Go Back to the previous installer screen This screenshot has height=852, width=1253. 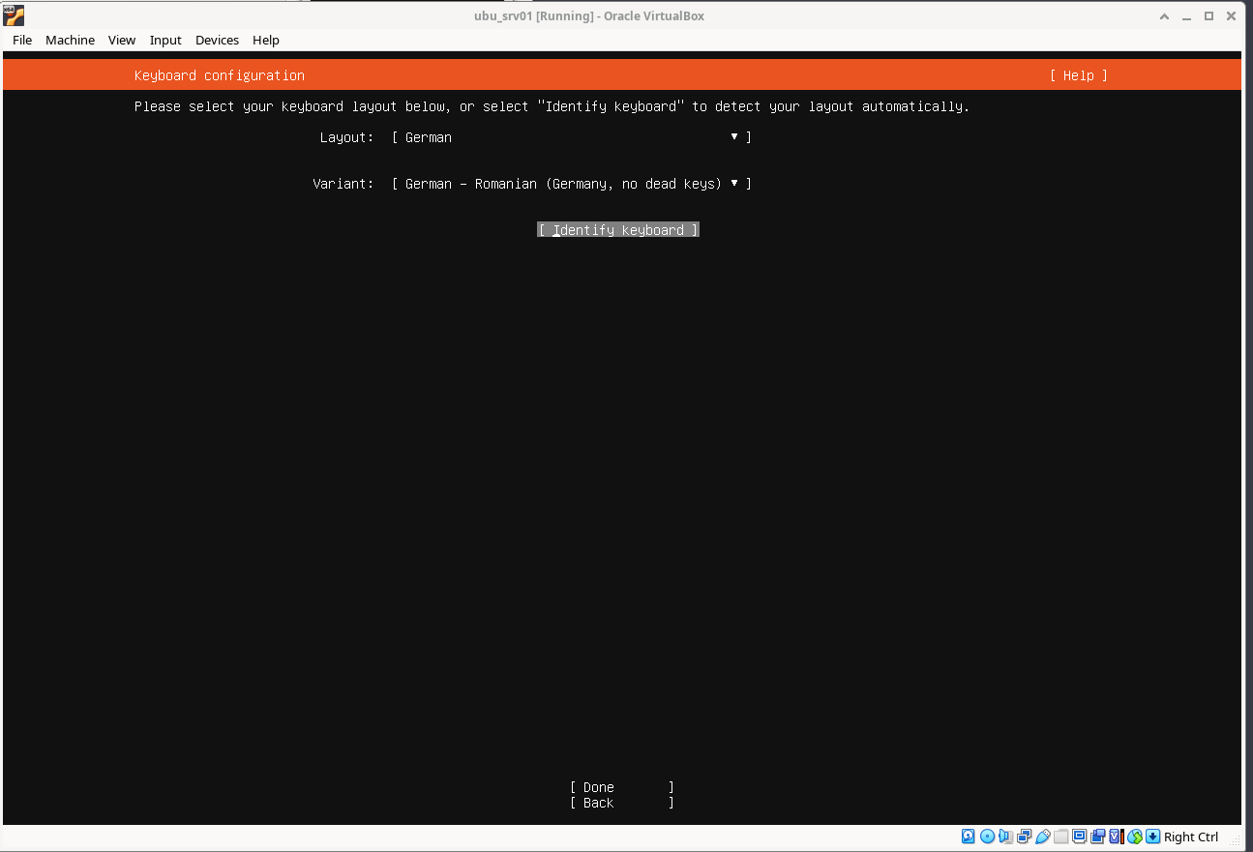point(621,803)
